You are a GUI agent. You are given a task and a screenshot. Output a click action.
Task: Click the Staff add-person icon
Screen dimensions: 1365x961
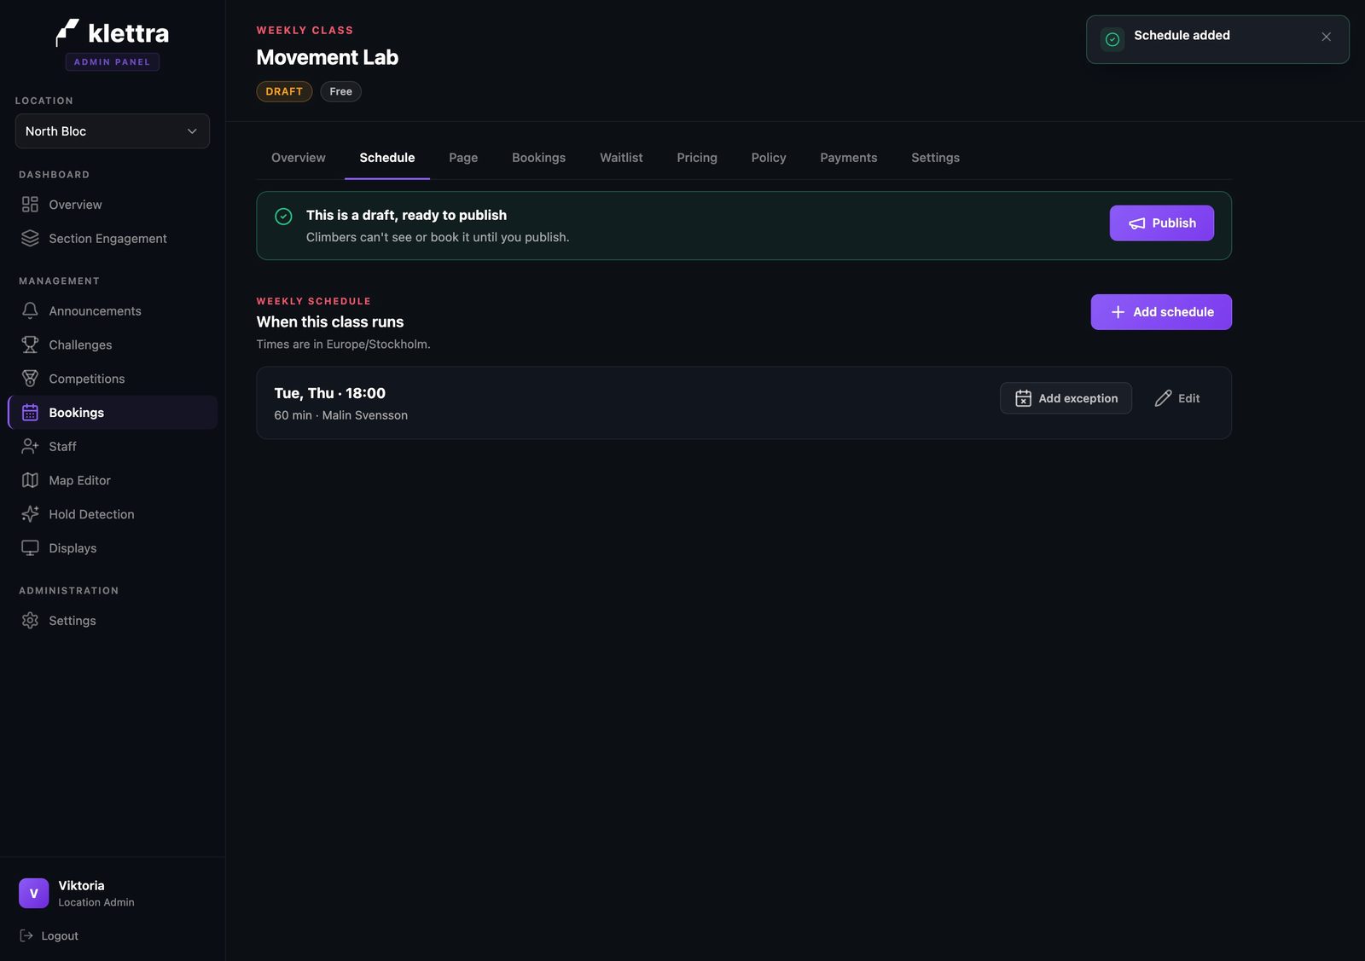click(x=30, y=446)
